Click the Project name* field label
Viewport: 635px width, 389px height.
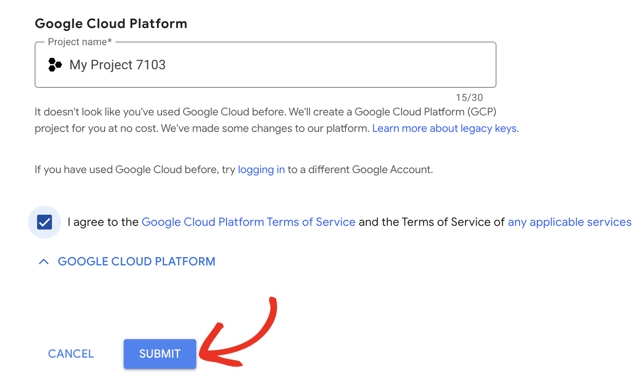[80, 42]
